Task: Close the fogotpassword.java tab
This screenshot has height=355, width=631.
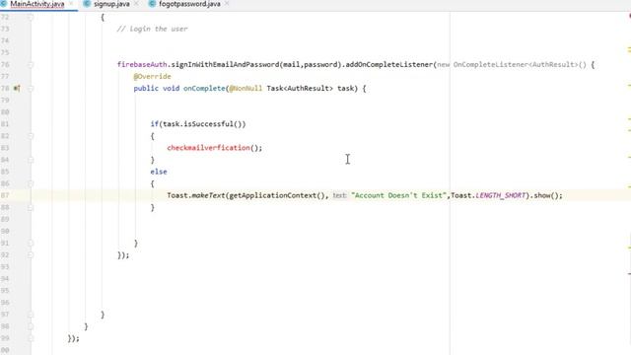Action: pyautogui.click(x=227, y=4)
